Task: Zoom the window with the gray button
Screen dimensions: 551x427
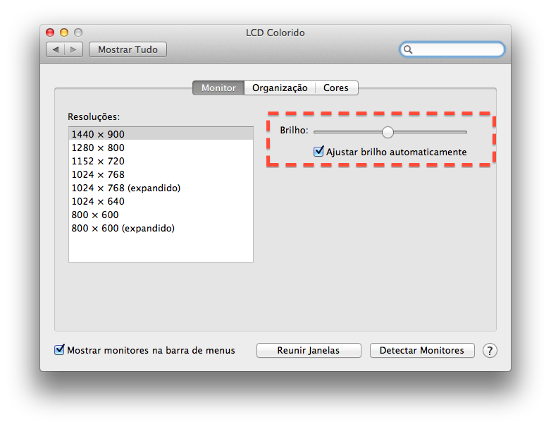Action: (78, 32)
